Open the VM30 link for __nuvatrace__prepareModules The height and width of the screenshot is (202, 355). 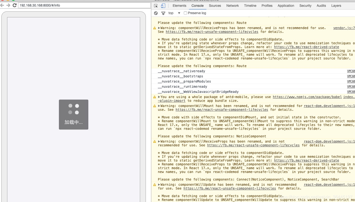(351, 81)
